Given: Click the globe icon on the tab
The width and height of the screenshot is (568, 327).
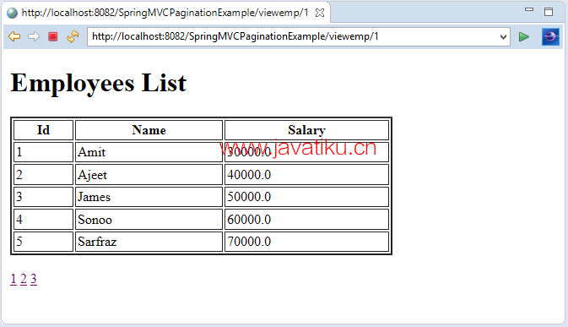Looking at the screenshot, I should click(x=13, y=13).
